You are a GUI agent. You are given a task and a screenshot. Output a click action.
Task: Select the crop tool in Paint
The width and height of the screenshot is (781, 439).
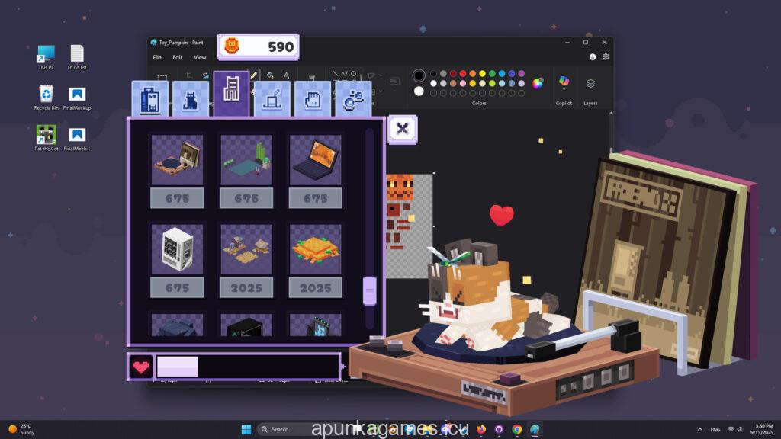click(x=189, y=75)
